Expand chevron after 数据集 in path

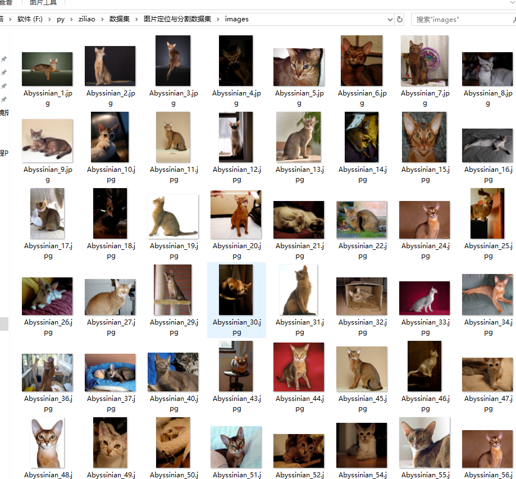136,19
